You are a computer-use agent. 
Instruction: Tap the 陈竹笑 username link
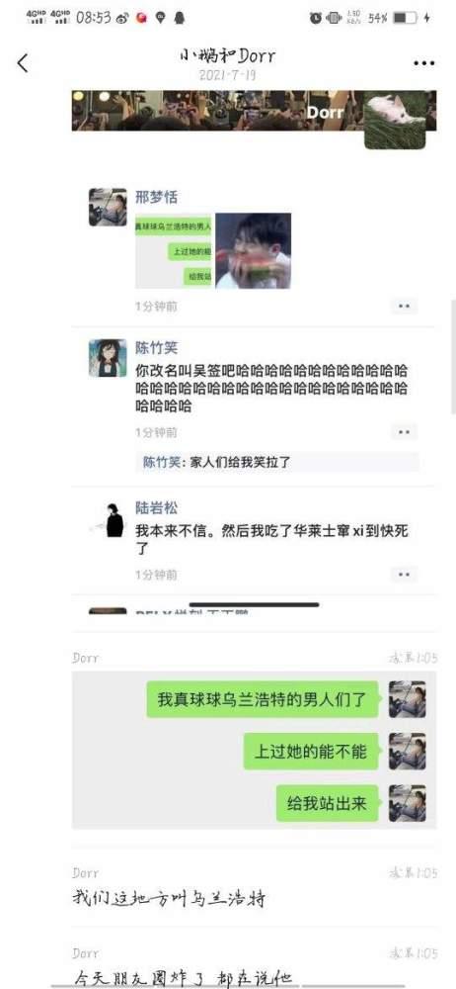(156, 347)
